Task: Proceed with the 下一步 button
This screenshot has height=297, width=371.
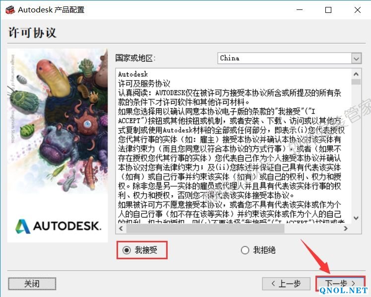Action: point(340,284)
